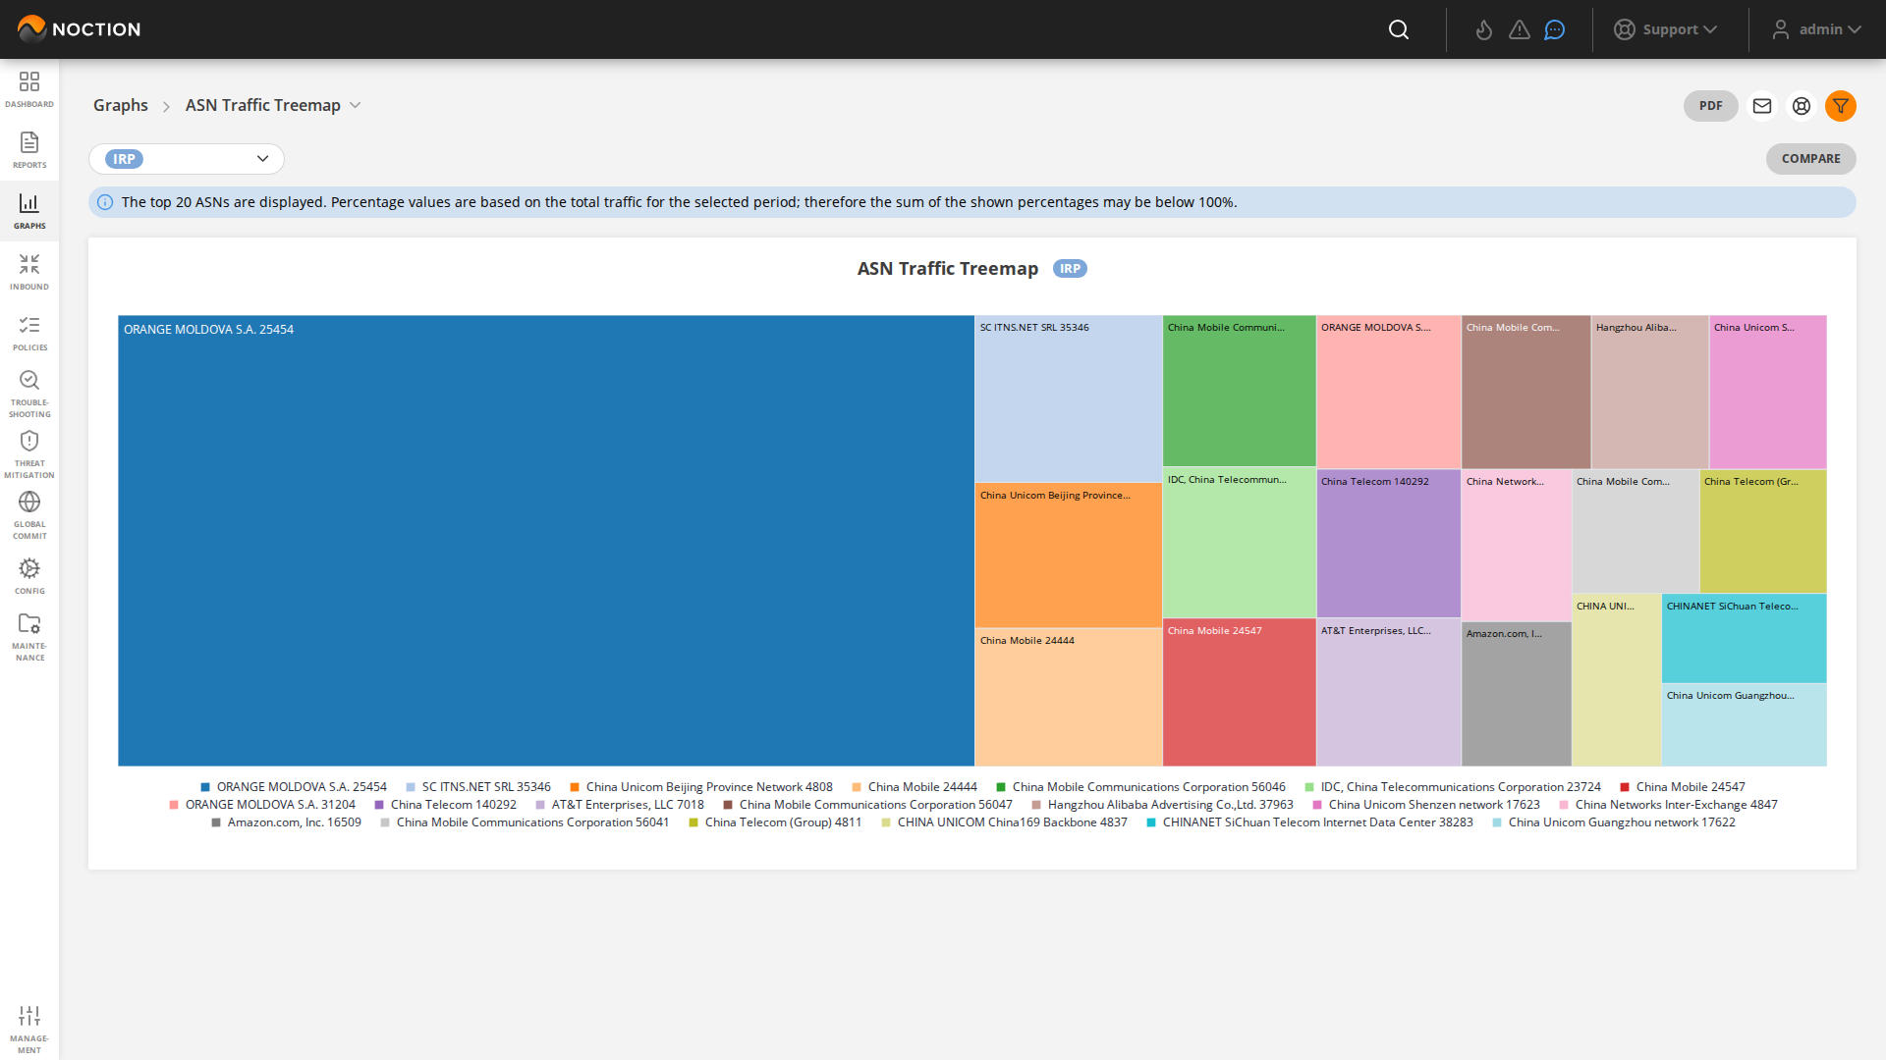Click the info icon in the notice banner
The width and height of the screenshot is (1886, 1060).
[x=105, y=202]
